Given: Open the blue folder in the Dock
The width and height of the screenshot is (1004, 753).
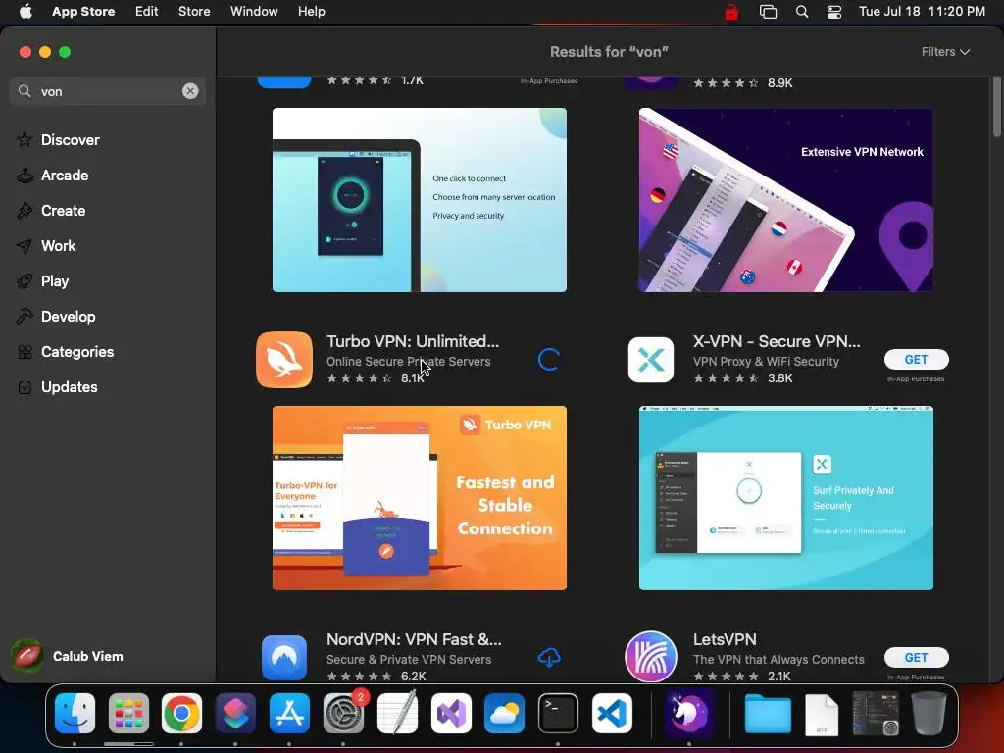Looking at the screenshot, I should pyautogui.click(x=768, y=714).
